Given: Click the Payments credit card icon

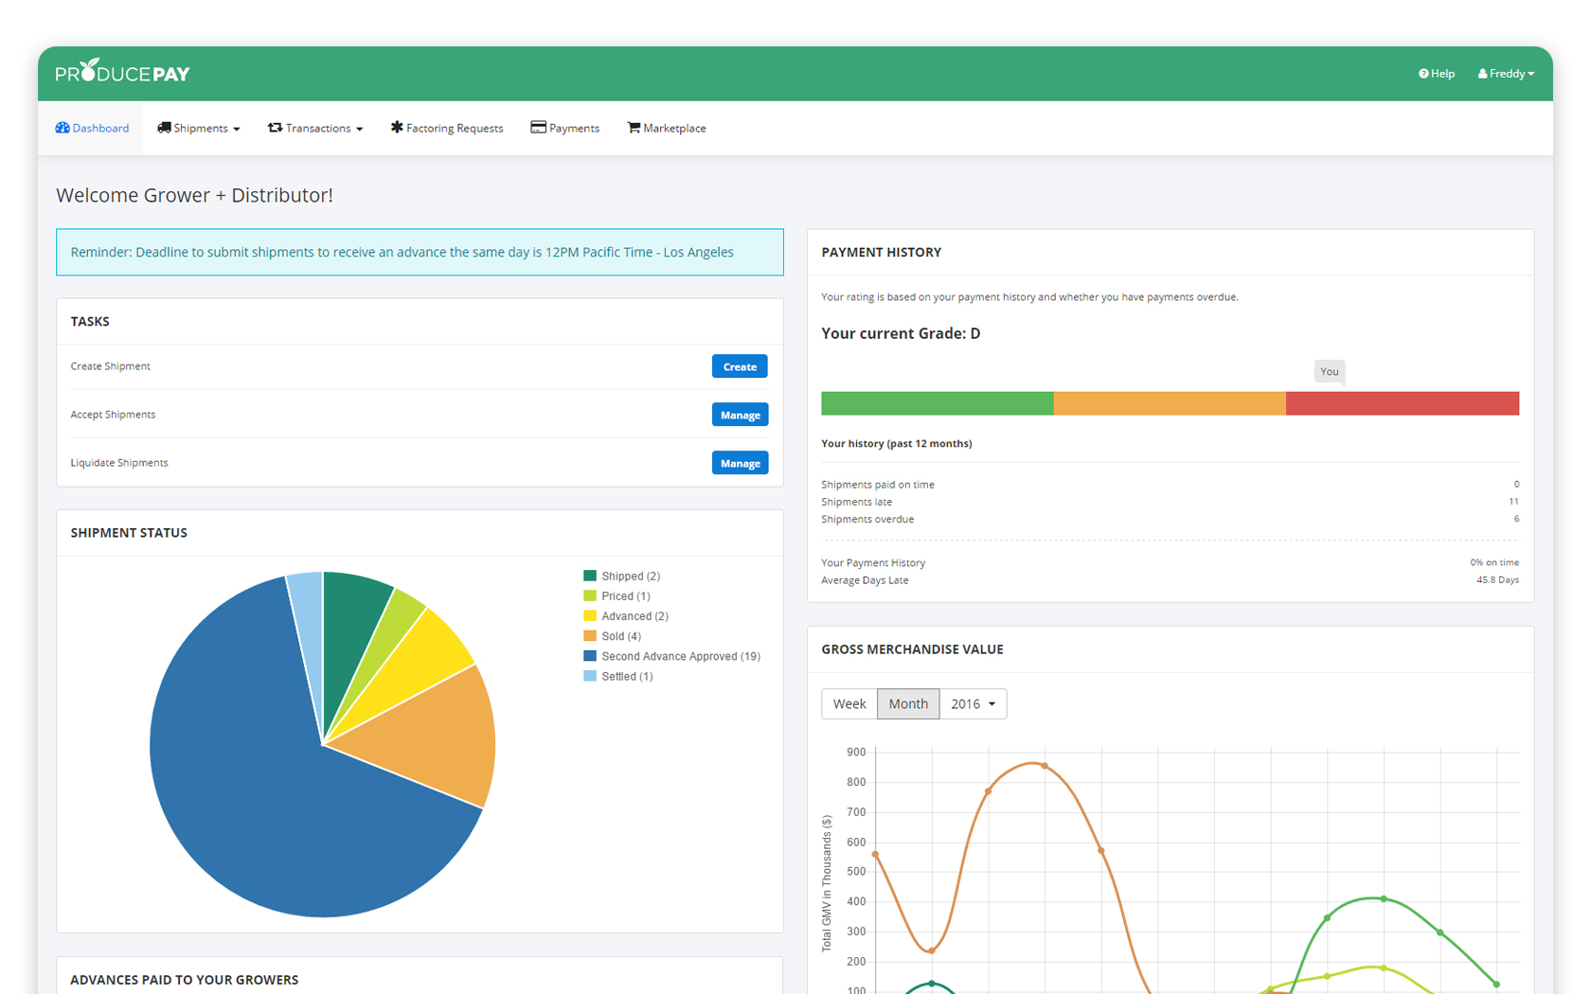Looking at the screenshot, I should point(538,128).
